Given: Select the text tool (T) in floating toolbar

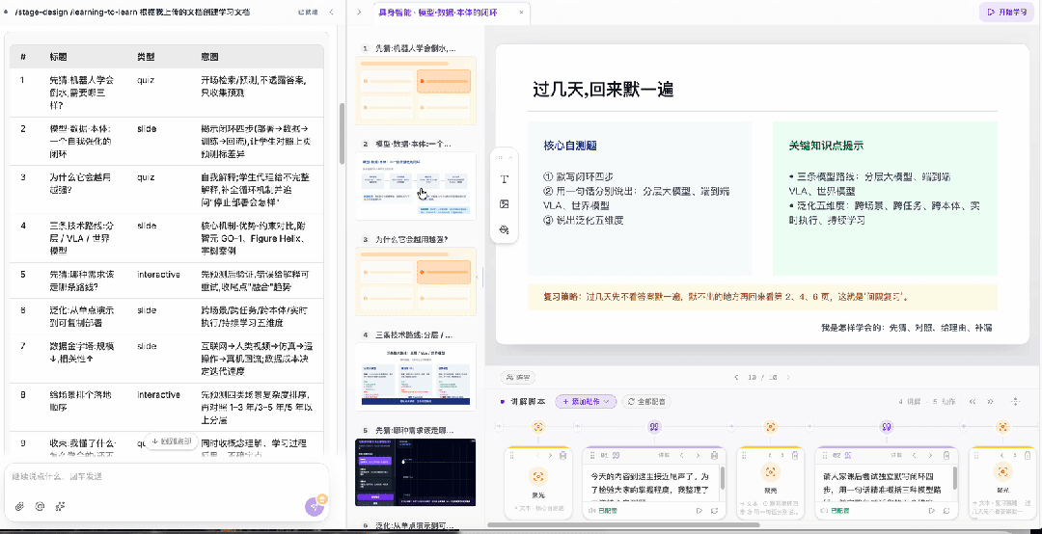Looking at the screenshot, I should point(504,179).
